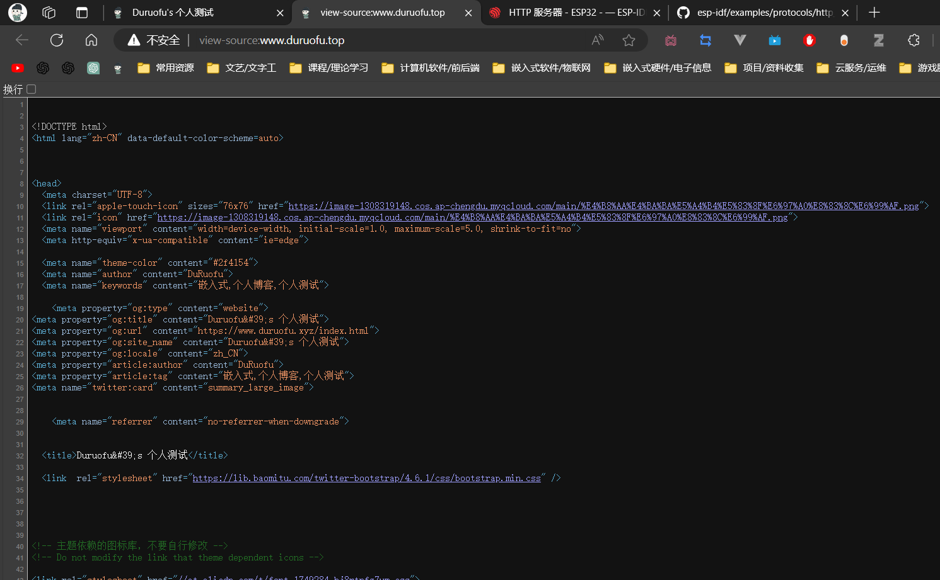Open a new browser tab
Image resolution: width=940 pixels, height=580 pixels.
point(874,13)
